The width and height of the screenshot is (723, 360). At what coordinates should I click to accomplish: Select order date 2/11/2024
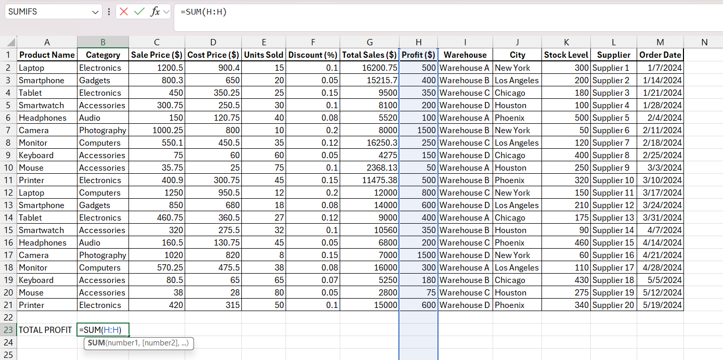(x=660, y=130)
